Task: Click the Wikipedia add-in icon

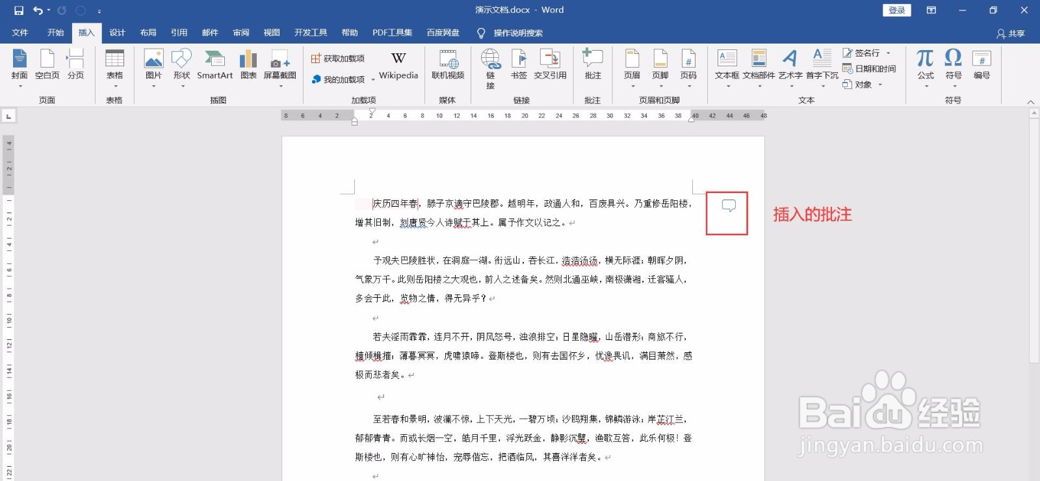Action: 398,65
